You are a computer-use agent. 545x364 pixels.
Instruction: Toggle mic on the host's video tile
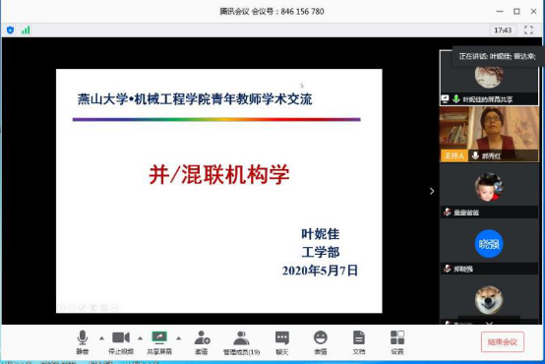[x=475, y=155]
